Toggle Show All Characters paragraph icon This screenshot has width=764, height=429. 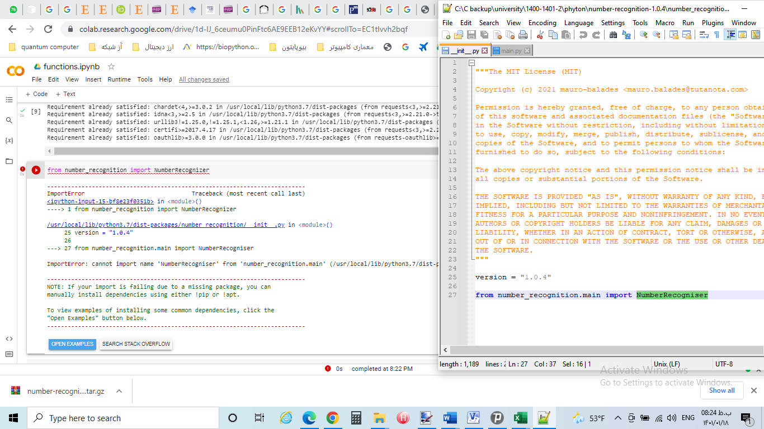[717, 35]
